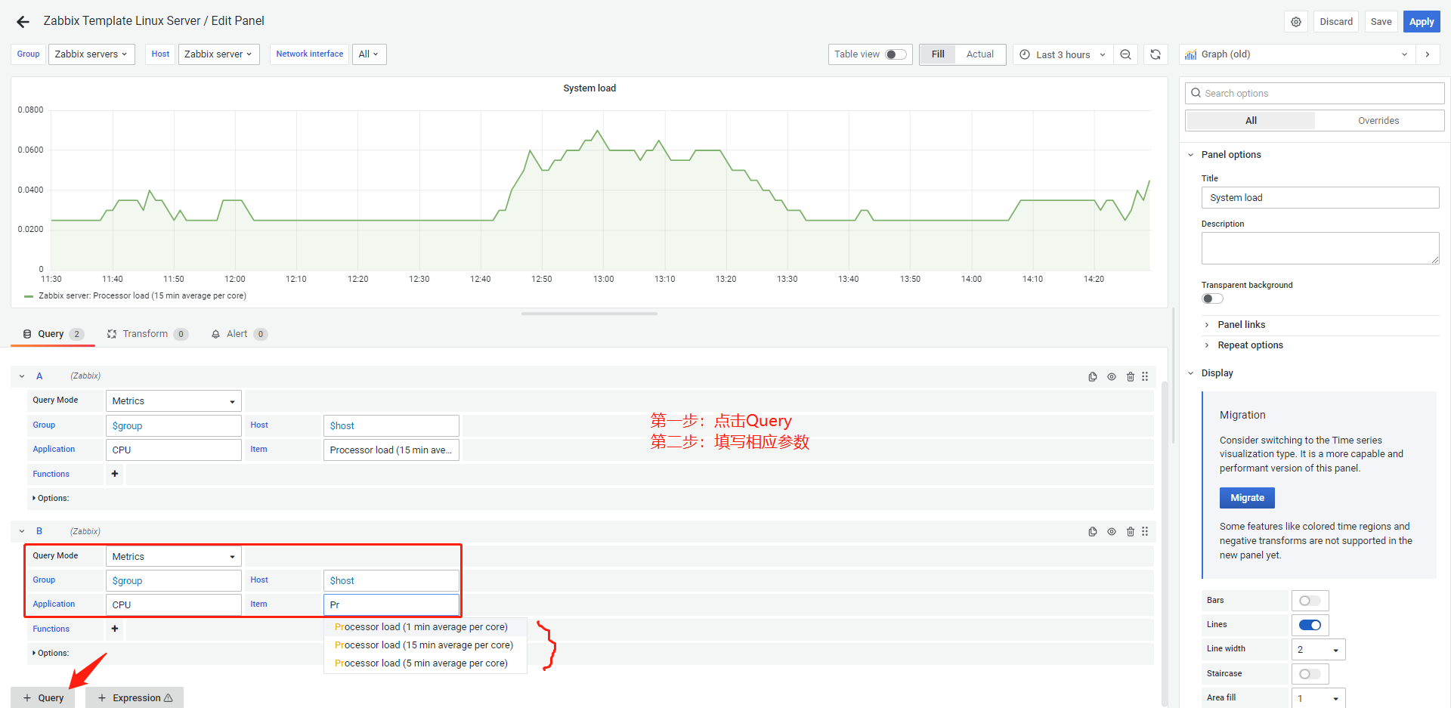Toggle visibility of query A
The height and width of the screenshot is (708, 1451).
click(x=1112, y=376)
